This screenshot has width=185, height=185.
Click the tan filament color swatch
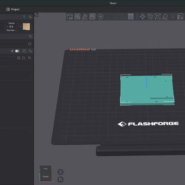point(26,26)
